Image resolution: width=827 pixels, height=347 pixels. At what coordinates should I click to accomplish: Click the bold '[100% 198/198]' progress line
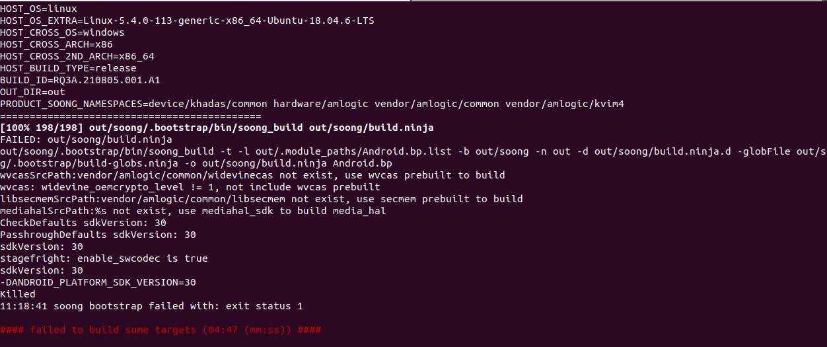click(217, 128)
